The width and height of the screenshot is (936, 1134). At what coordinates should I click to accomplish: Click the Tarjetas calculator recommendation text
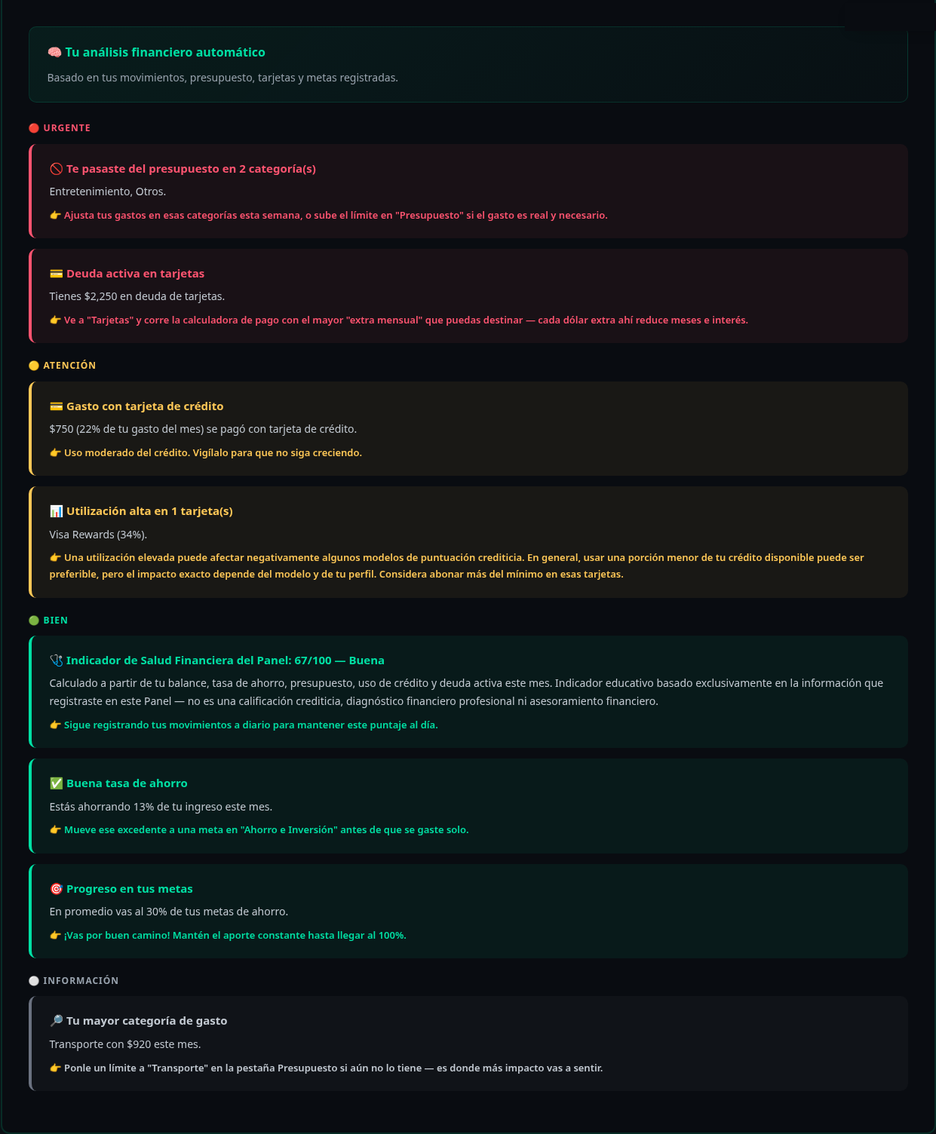click(399, 320)
